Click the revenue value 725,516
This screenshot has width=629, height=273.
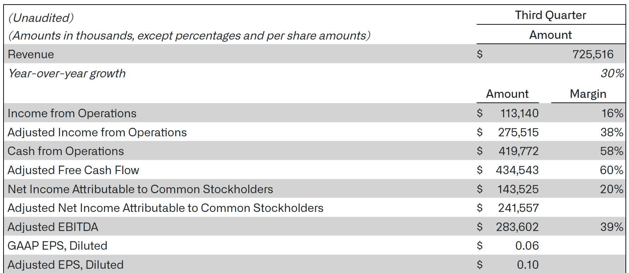[593, 54]
